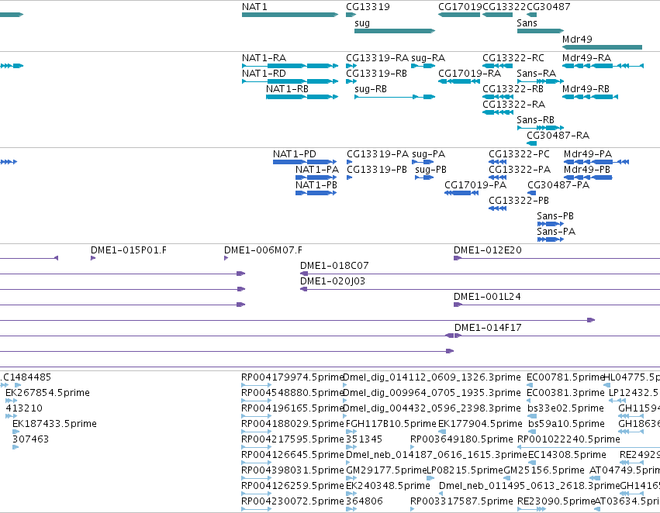Click the CG13322-PC label
Viewport: 660px width, 513px height.
(x=519, y=154)
